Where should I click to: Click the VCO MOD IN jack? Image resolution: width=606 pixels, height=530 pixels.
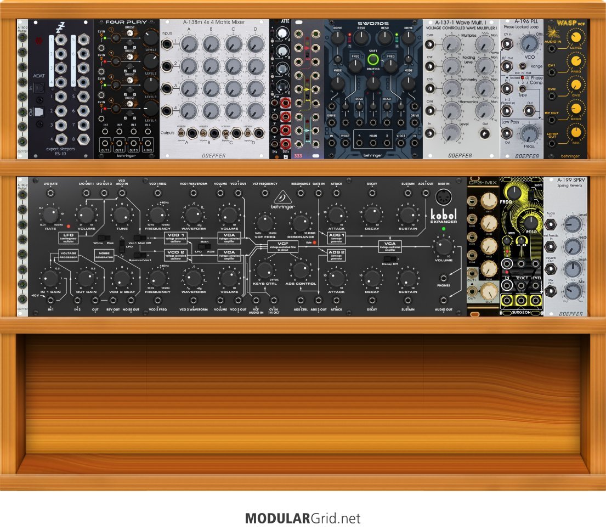[x=122, y=193]
